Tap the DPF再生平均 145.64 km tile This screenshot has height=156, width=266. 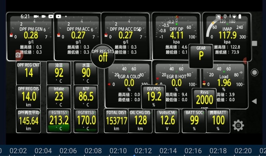[28, 121]
